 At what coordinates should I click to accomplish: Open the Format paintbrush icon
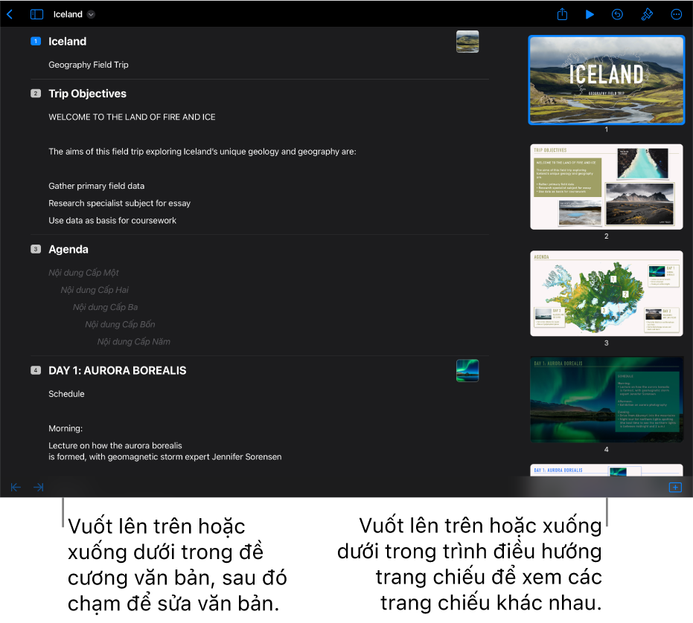[x=647, y=15]
